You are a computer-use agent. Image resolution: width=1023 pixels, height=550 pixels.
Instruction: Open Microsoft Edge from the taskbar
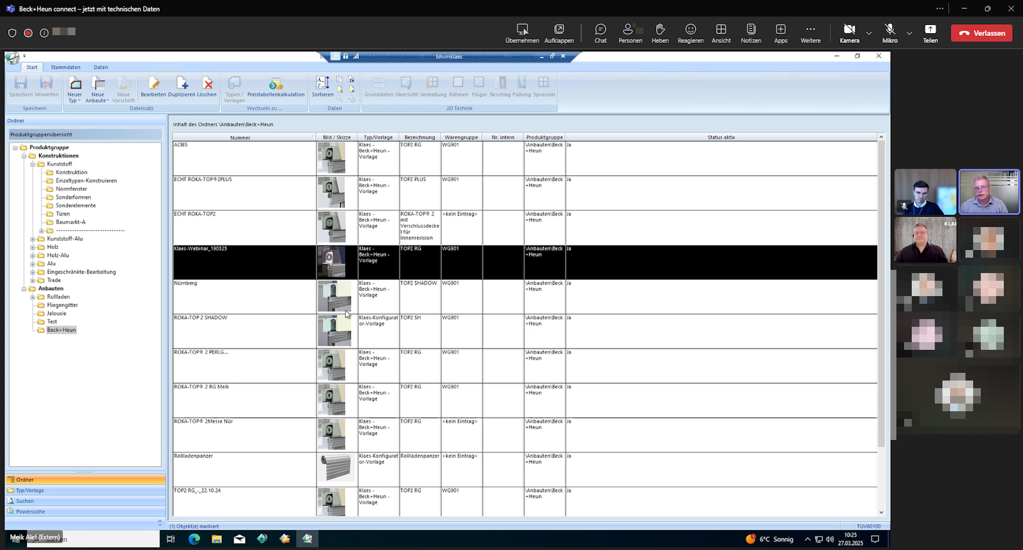[x=194, y=539]
